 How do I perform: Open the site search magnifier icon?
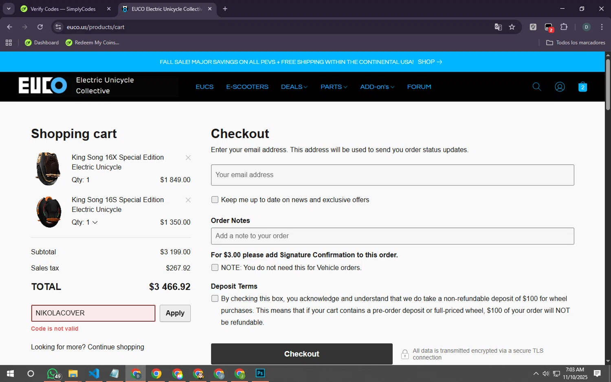click(536, 87)
